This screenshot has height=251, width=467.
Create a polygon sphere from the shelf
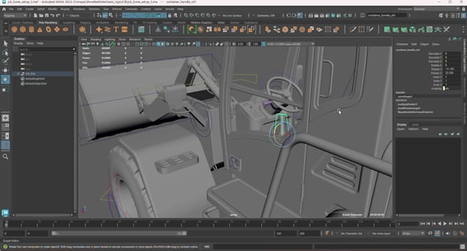14,29
